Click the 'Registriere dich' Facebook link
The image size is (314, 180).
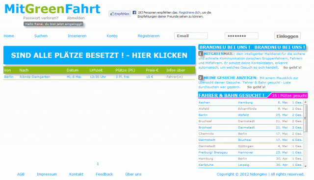pos(189,12)
